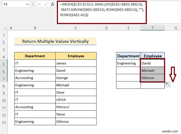Image resolution: width=181 pixels, height=134 pixels.
Task: Select cell containing 'Ulrich'
Action: [x=76, y=100]
